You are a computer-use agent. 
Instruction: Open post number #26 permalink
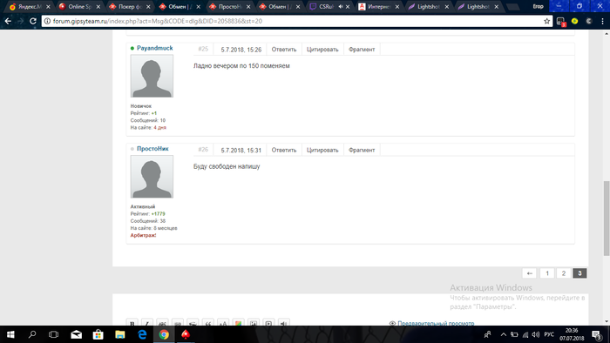(x=203, y=150)
